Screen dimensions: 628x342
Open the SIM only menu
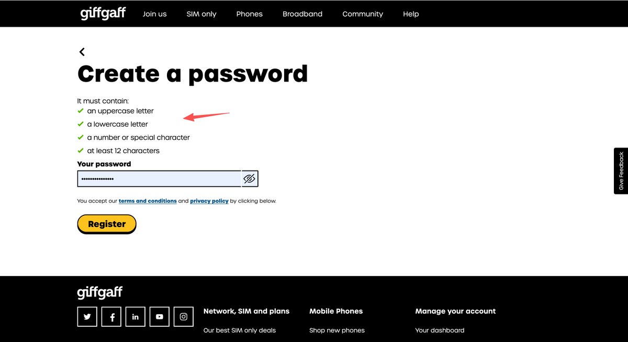(201, 14)
